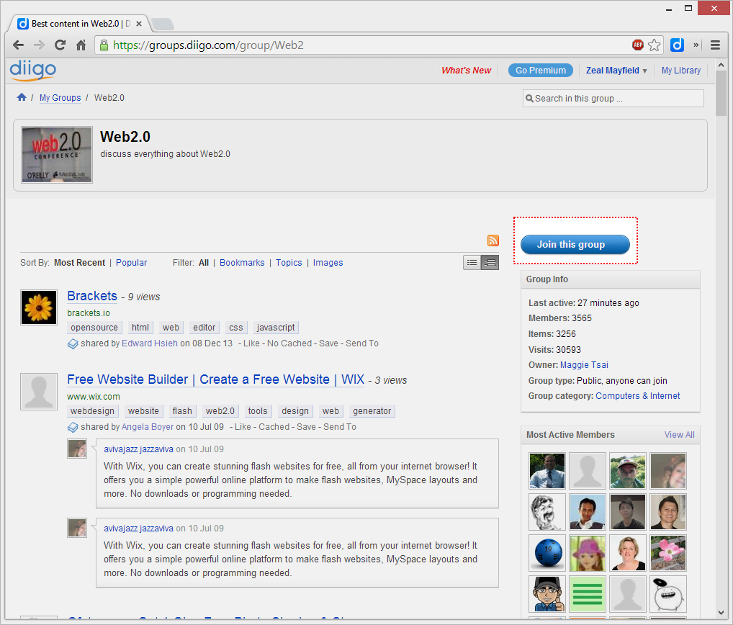Click the Join this group button
733x625 pixels.
575,245
